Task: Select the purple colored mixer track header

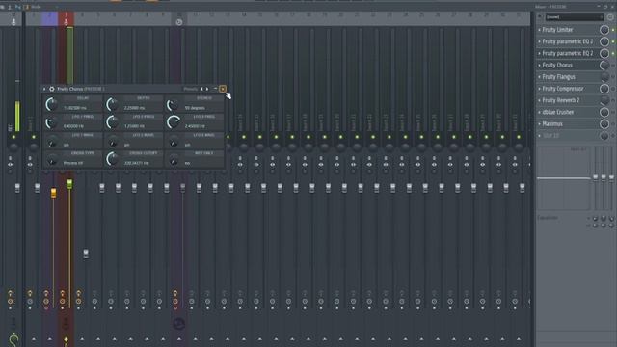Action: (49, 19)
